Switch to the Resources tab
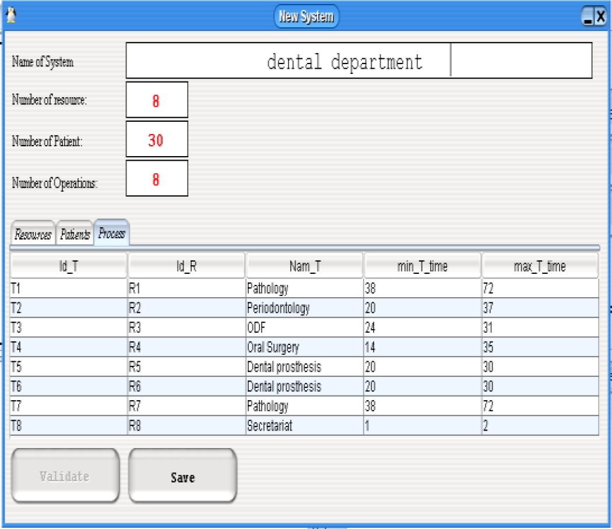This screenshot has height=529, width=612. tap(33, 235)
